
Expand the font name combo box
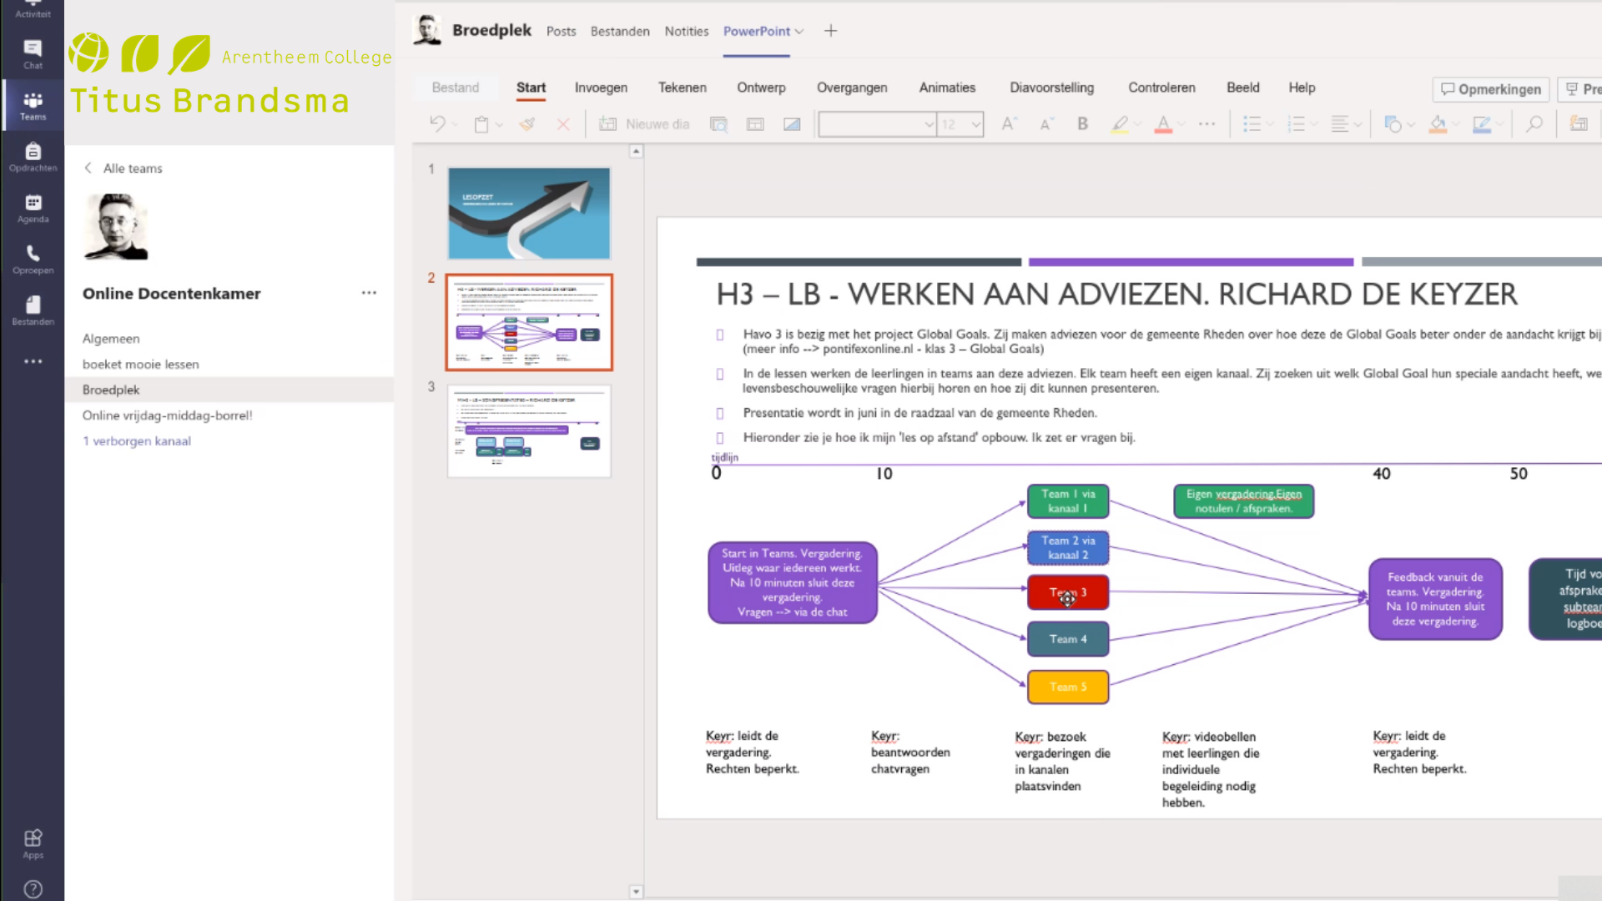[929, 124]
